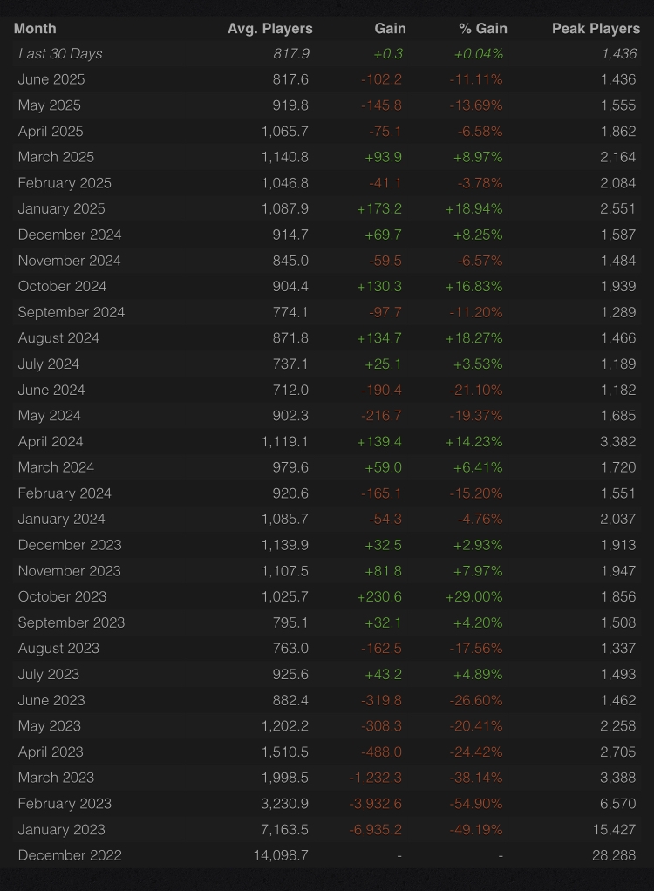Image resolution: width=654 pixels, height=891 pixels.
Task: Click the 774.1 average for September 2024
Action: pos(290,312)
